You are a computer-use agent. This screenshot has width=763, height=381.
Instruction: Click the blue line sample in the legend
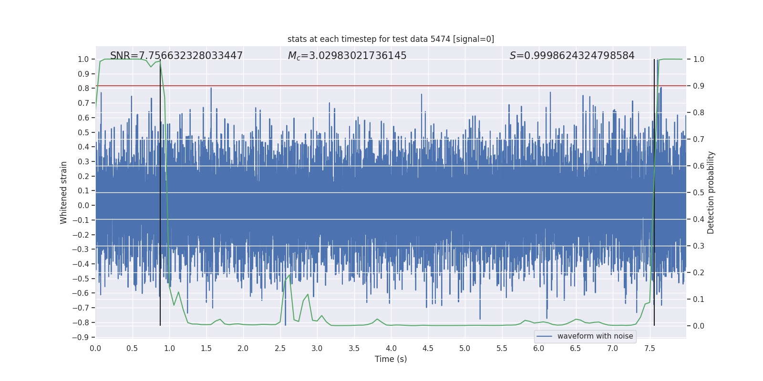pyautogui.click(x=544, y=336)
